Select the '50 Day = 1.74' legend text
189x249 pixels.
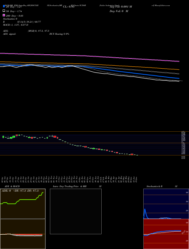click(14, 11)
